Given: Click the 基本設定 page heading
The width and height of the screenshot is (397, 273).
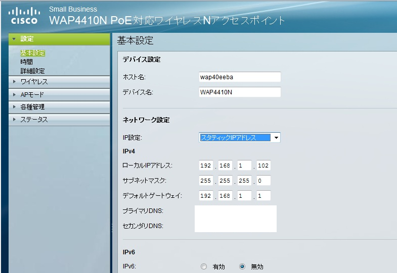Looking at the screenshot, I should (135, 40).
